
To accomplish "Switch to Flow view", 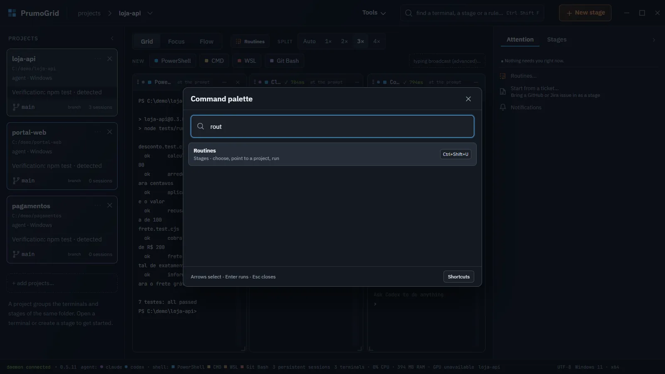I will [x=207, y=42].
